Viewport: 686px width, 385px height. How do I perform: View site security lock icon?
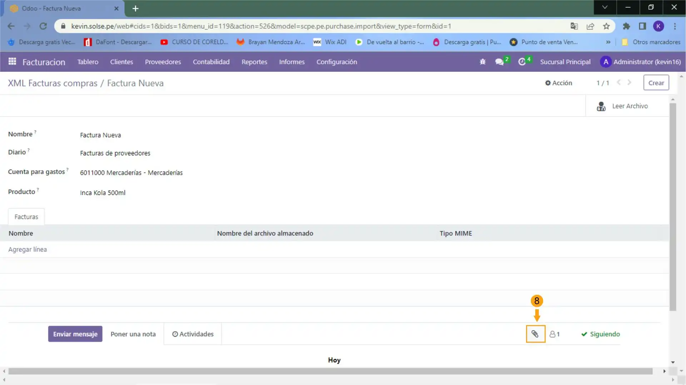pyautogui.click(x=63, y=26)
